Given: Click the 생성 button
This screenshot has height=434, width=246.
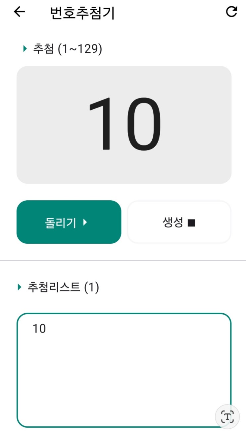Looking at the screenshot, I should [x=179, y=222].
